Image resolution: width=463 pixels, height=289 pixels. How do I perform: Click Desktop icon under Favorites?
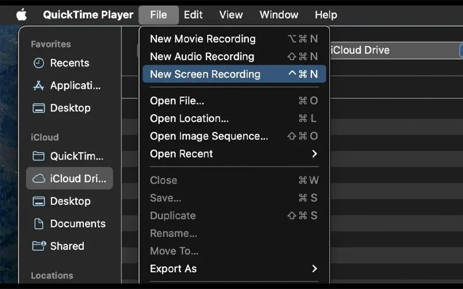tap(39, 108)
